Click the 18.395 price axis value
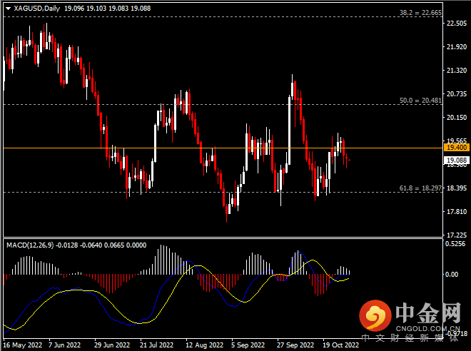 [457, 188]
